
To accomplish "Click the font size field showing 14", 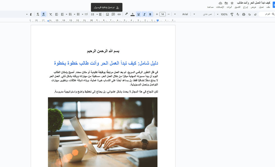I will pyautogui.click(x=162, y=14).
